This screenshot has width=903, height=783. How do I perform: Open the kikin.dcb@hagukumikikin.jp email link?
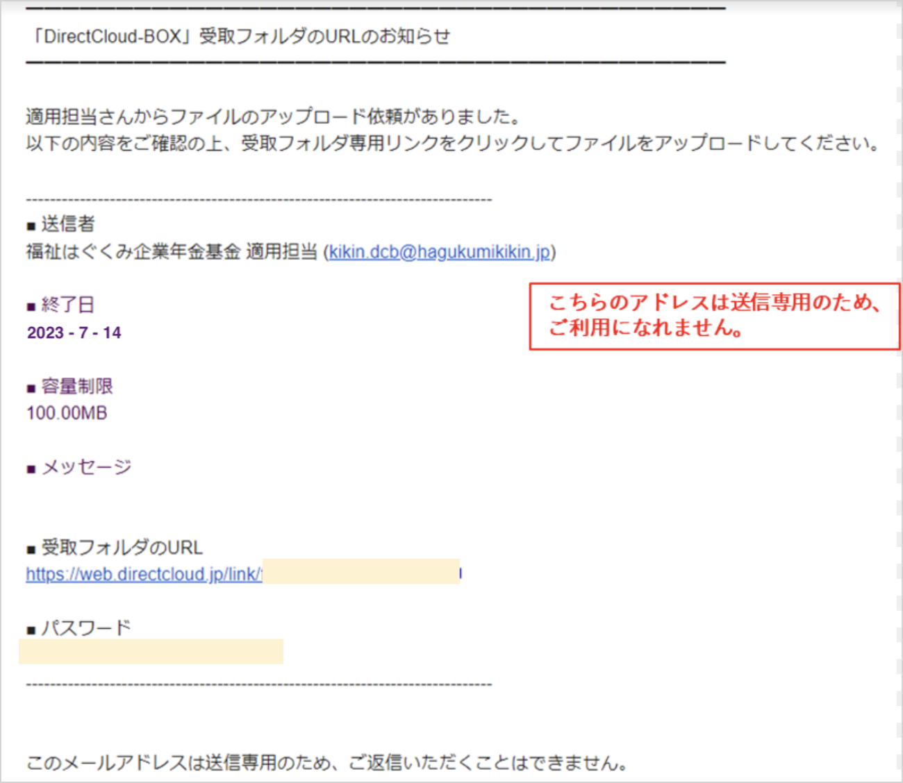click(x=440, y=251)
